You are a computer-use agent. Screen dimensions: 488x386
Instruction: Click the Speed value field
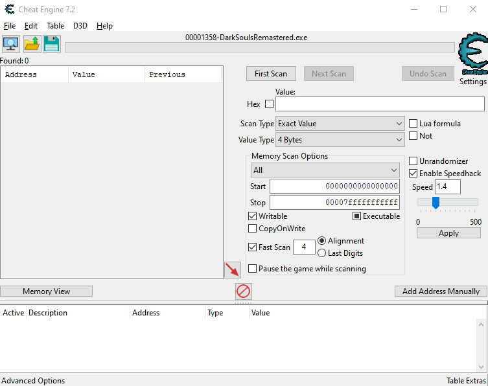click(448, 187)
